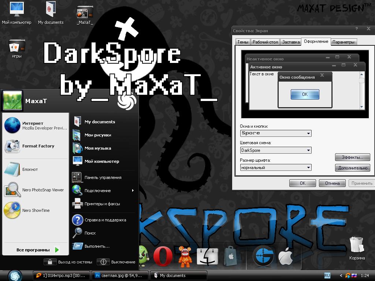Open Окна и кнопки Spore dropdown

(x=276, y=133)
